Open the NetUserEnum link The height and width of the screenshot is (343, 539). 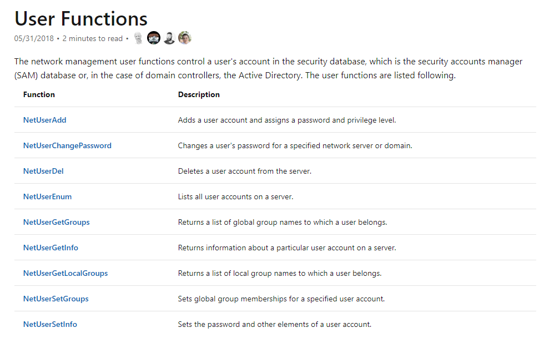pos(47,196)
